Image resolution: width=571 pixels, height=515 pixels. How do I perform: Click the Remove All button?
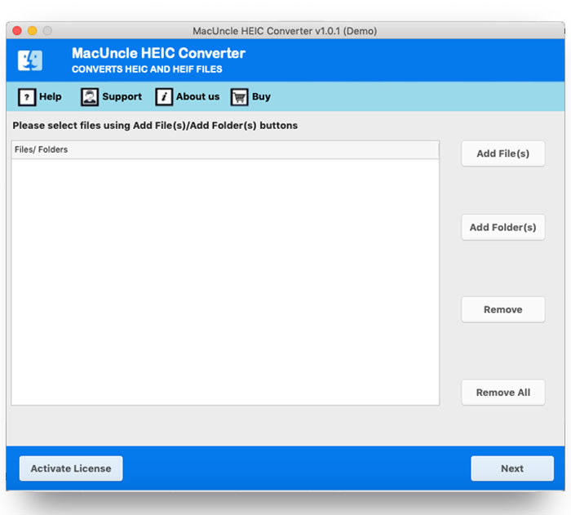point(503,393)
